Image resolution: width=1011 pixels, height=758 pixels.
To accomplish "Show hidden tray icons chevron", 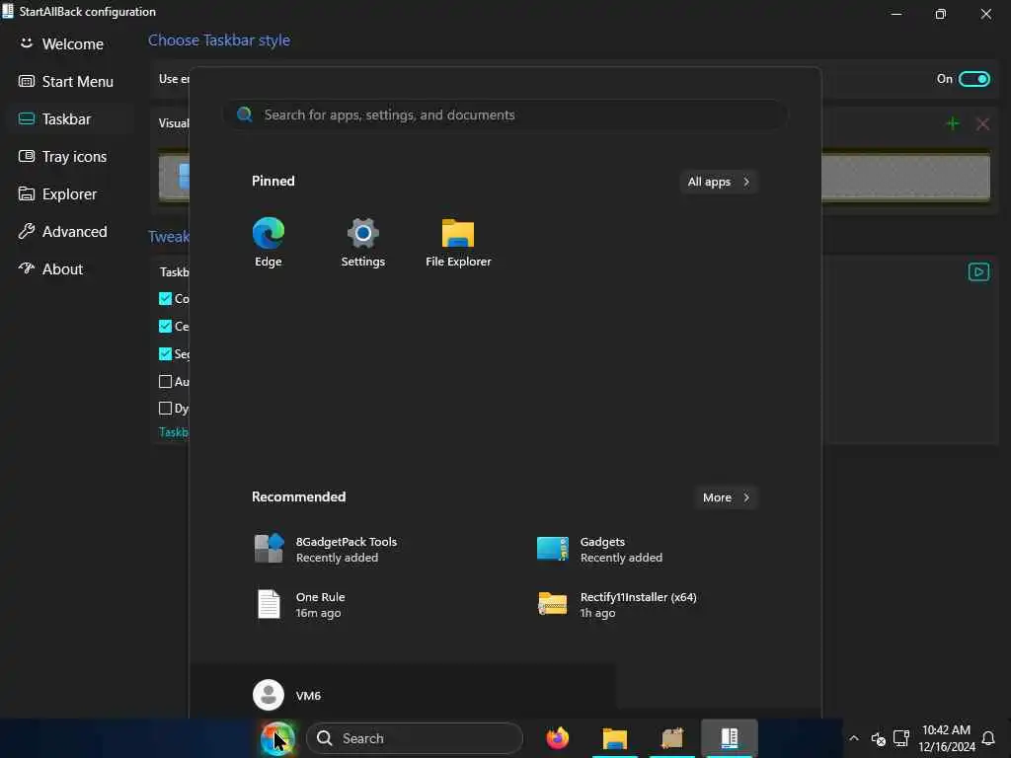I will [854, 738].
